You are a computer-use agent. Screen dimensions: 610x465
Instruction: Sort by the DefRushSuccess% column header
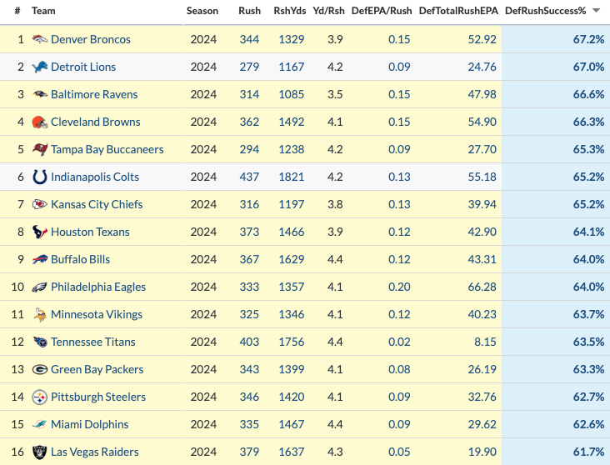pyautogui.click(x=546, y=11)
